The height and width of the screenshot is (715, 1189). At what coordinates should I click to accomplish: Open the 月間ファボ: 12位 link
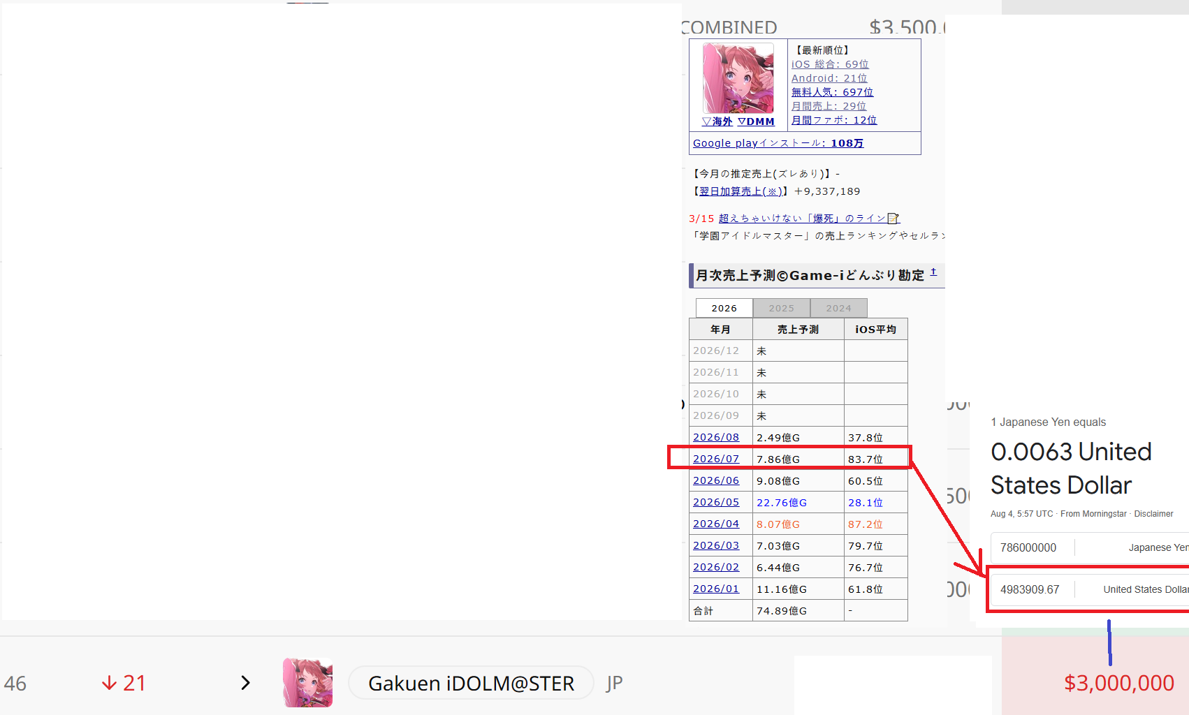[834, 120]
